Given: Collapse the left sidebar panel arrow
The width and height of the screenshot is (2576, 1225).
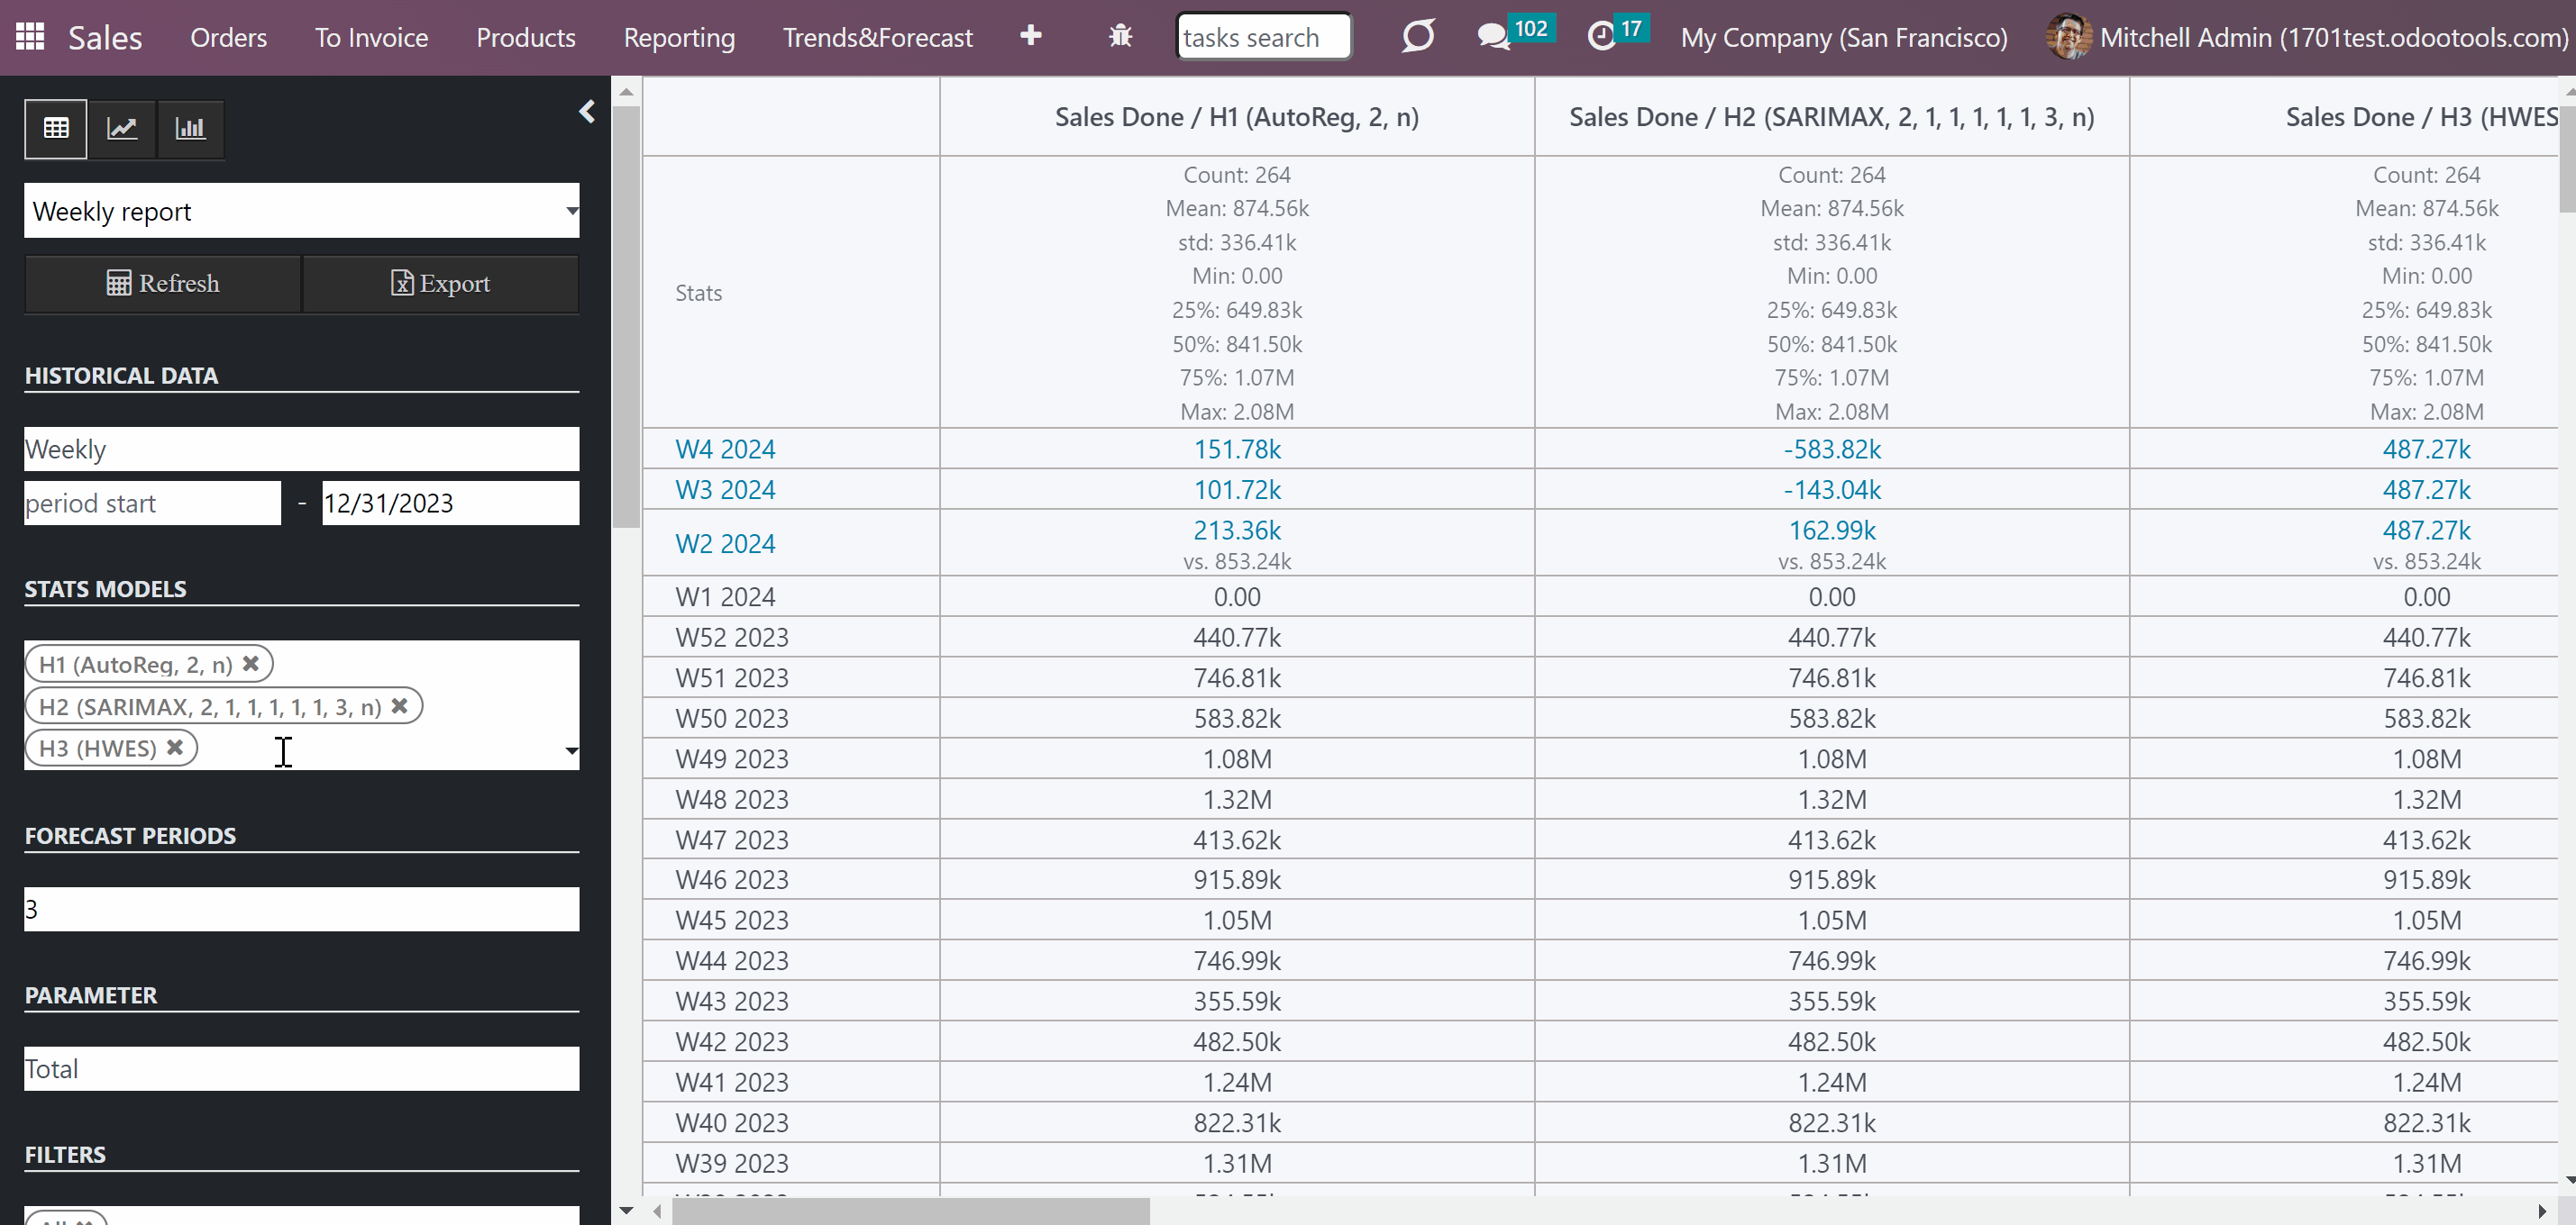Looking at the screenshot, I should coord(587,112).
